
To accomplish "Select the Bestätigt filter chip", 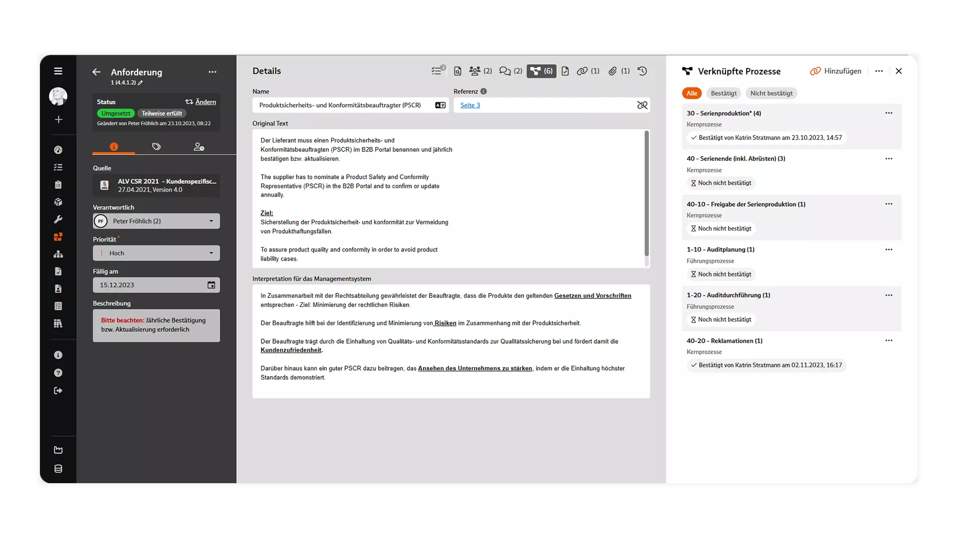I will click(723, 93).
